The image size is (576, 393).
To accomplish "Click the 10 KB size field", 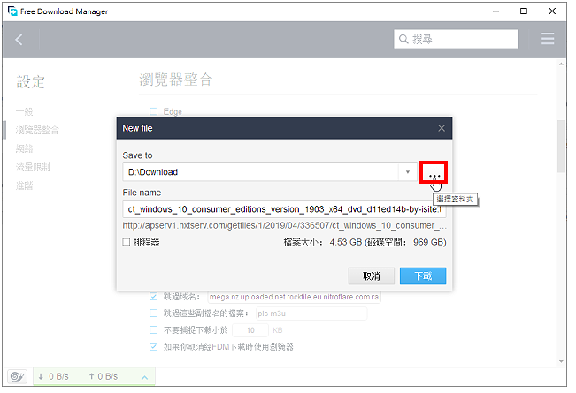I will pyautogui.click(x=250, y=330).
